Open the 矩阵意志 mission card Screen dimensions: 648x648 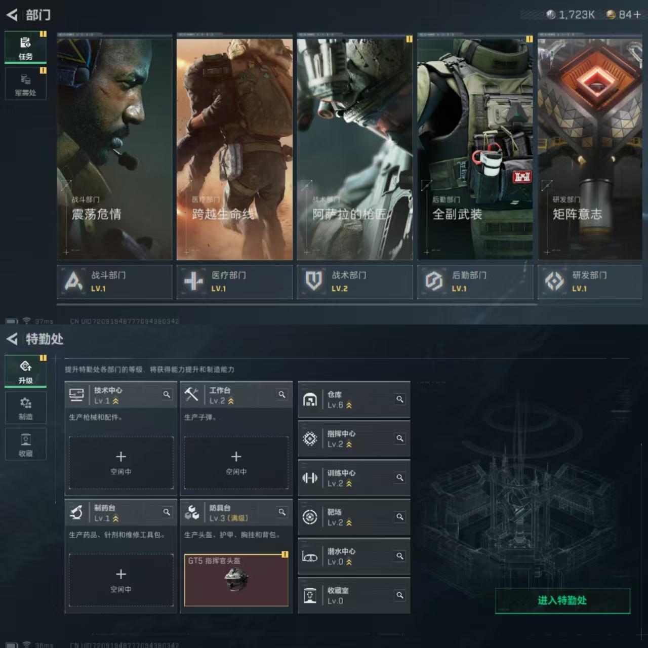[590, 149]
